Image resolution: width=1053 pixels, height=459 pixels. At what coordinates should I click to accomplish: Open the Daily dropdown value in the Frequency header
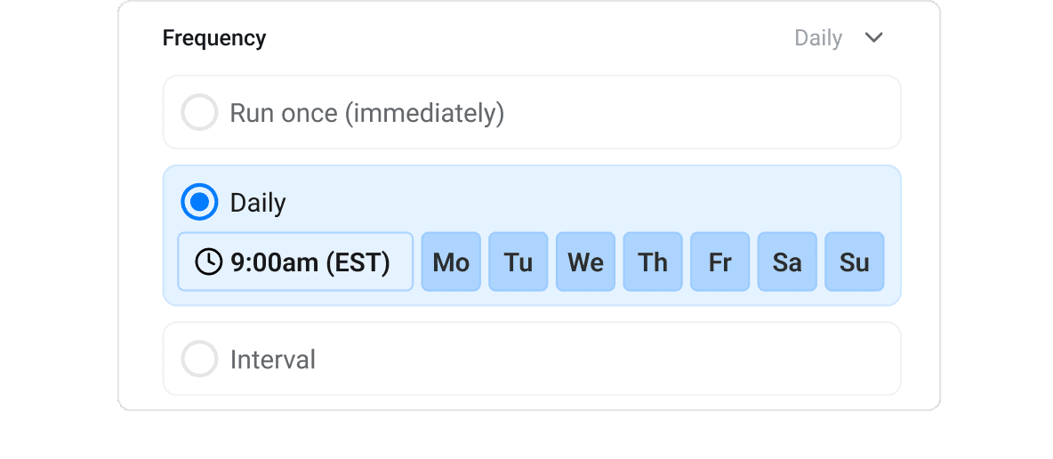(x=817, y=38)
